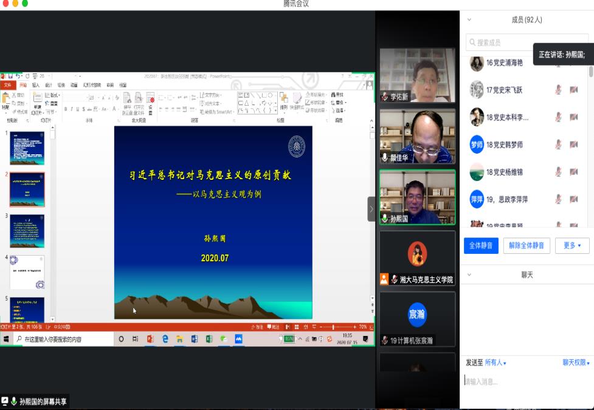The width and height of the screenshot is (594, 410).
Task: Open the 更多 dropdown button
Action: [x=572, y=245]
